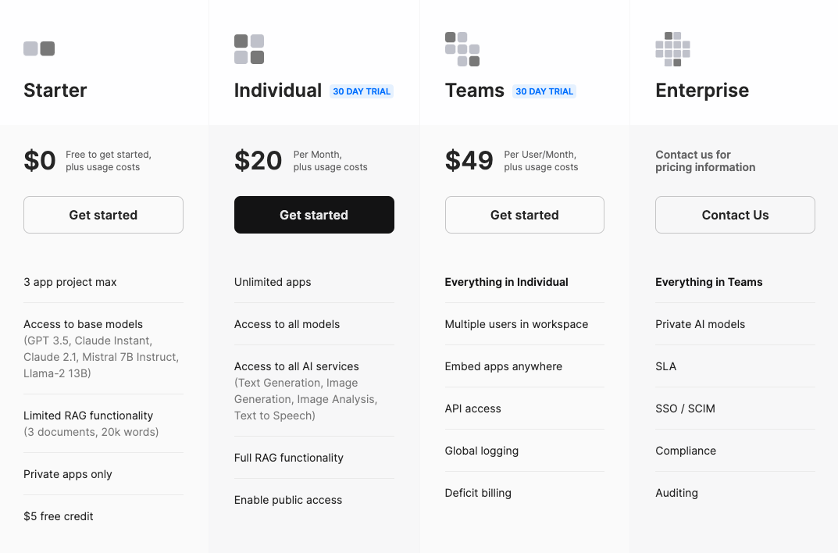The height and width of the screenshot is (553, 838).
Task: Click the 30 DAY TRIAL badge beside Teams
Action: click(x=544, y=91)
